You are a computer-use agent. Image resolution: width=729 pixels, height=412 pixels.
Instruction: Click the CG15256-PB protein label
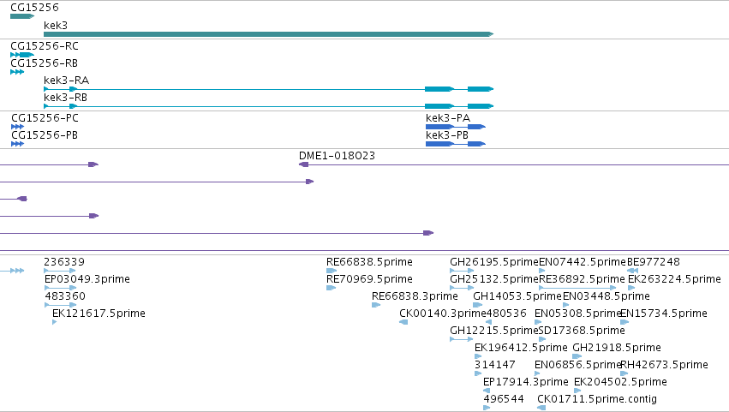click(x=45, y=134)
